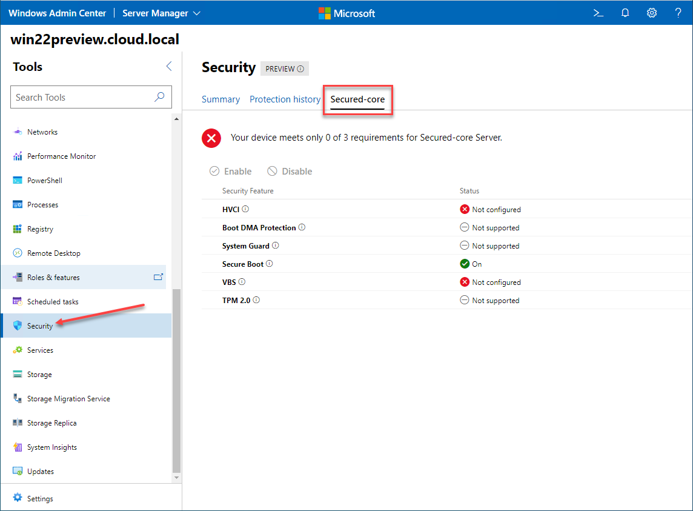Viewport: 693px width, 511px height.
Task: Select the Secured-core tab
Action: (x=357, y=99)
